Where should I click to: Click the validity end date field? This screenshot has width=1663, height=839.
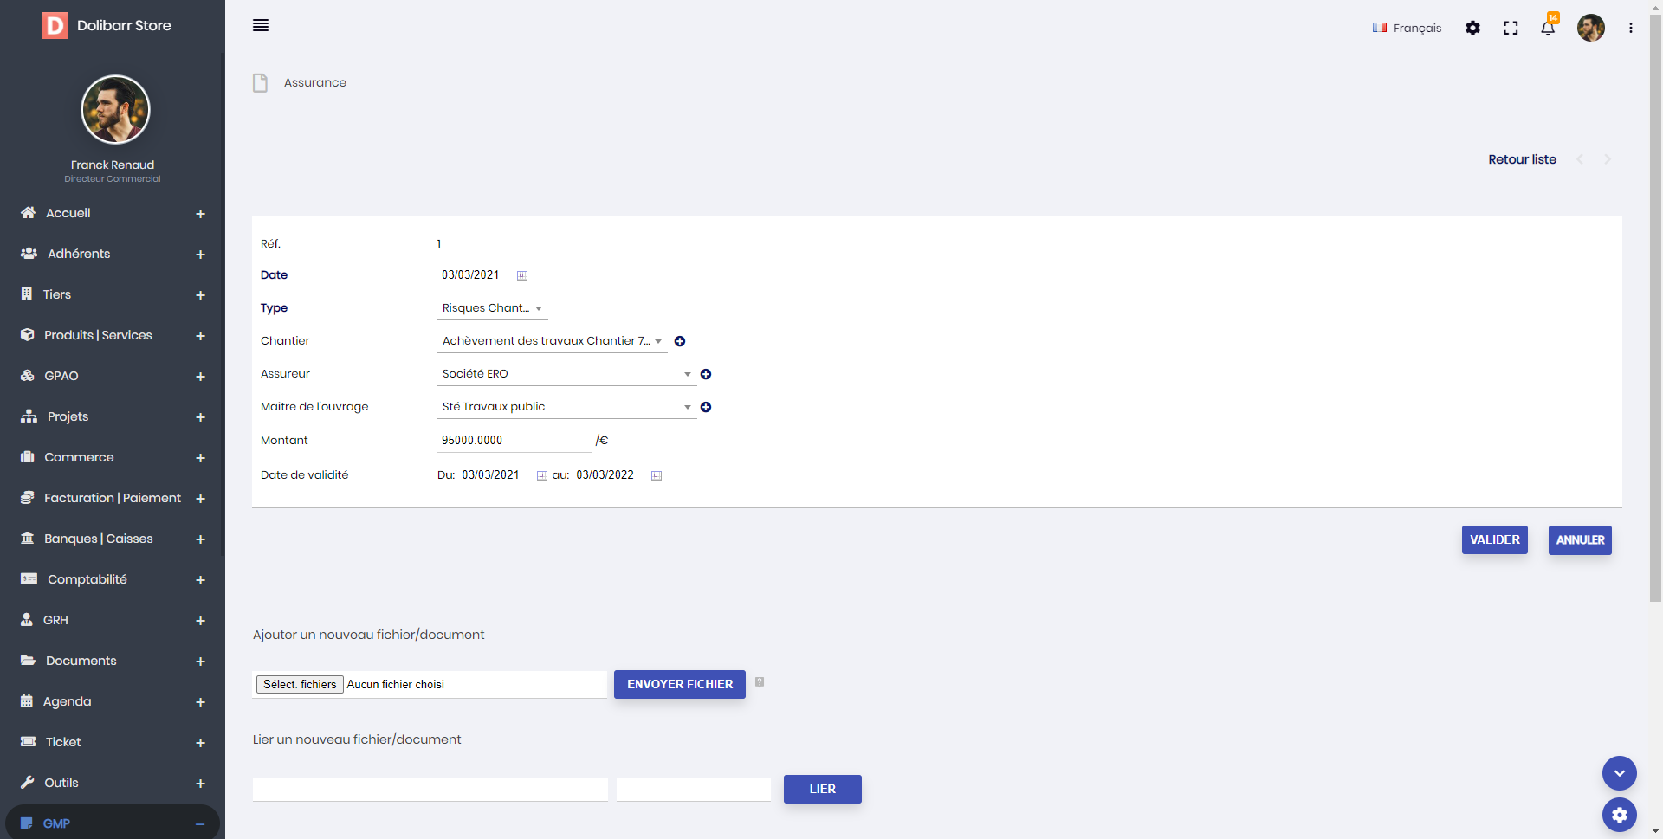click(x=611, y=475)
